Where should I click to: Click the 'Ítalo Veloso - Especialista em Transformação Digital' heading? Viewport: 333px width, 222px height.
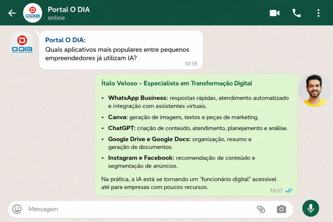[176, 83]
